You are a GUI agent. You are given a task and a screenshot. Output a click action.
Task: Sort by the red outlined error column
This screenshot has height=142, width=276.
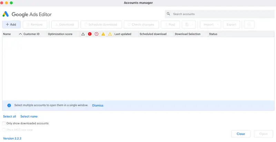pos(96,34)
